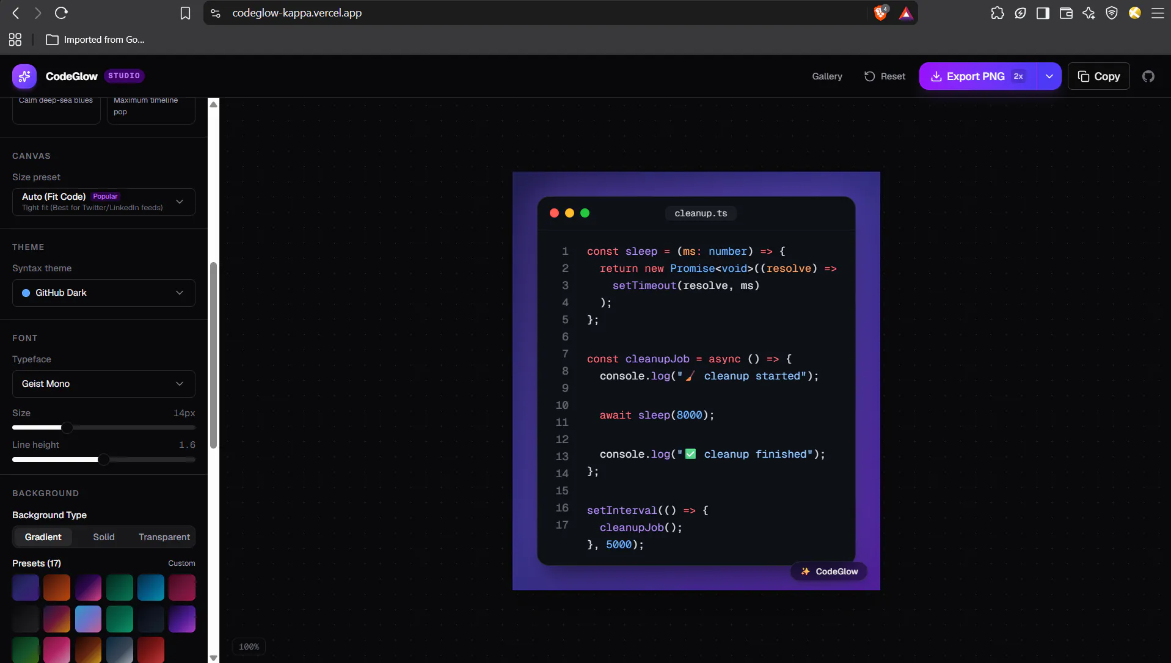The height and width of the screenshot is (663, 1171).
Task: Click the green dot in code window
Action: 585,213
